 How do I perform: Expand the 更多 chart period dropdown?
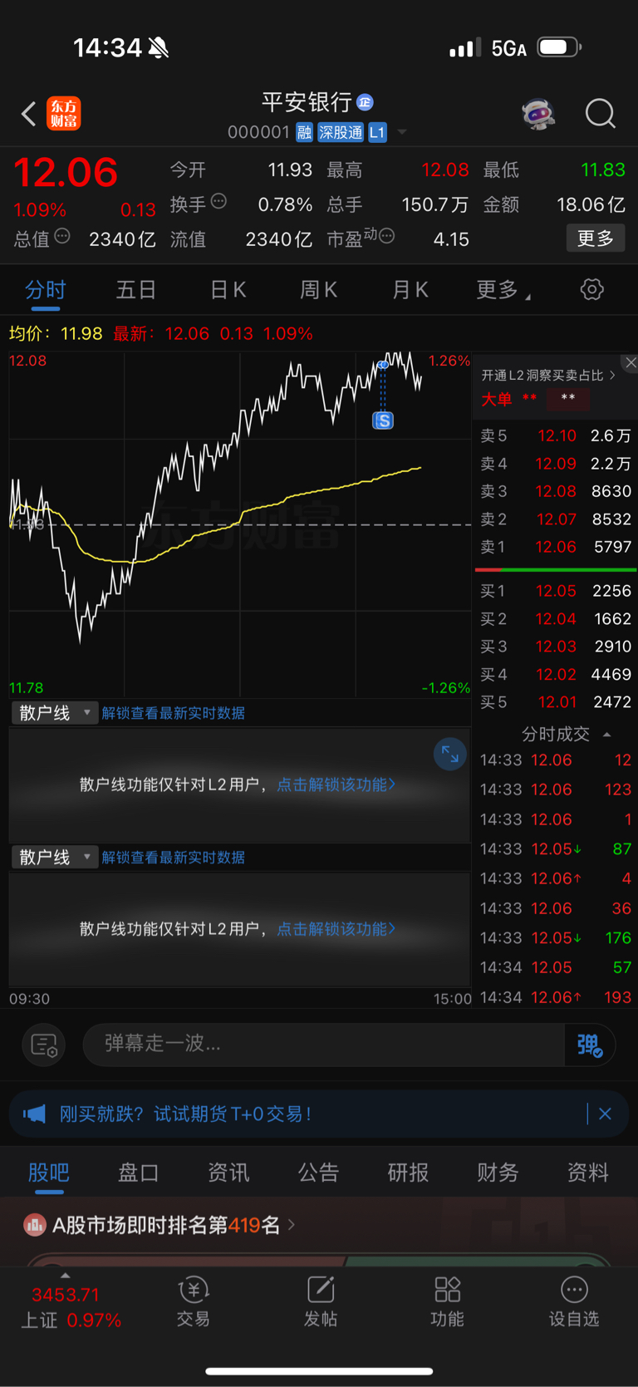(x=503, y=289)
